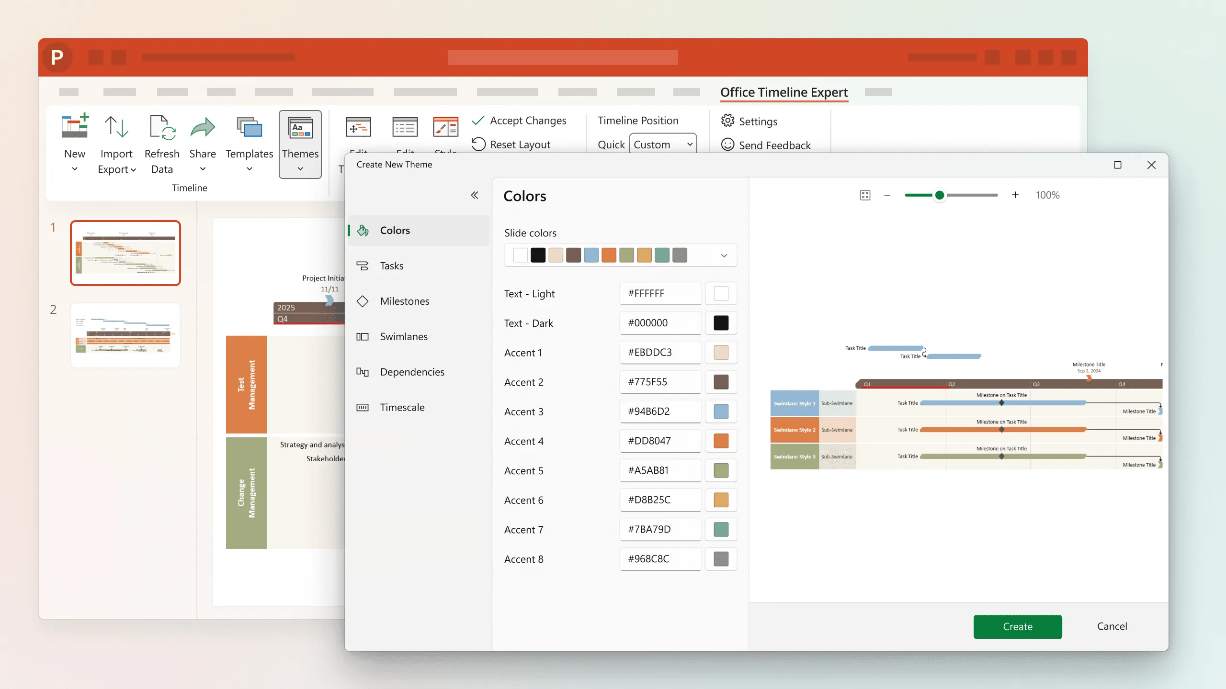
Task: Click the Dependencies chain icon
Action: click(362, 371)
